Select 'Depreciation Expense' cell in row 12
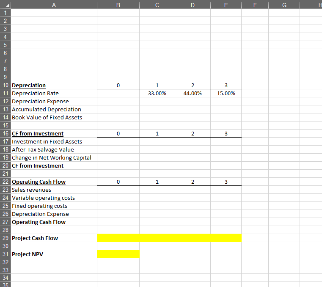The image size is (322, 287). point(54,101)
